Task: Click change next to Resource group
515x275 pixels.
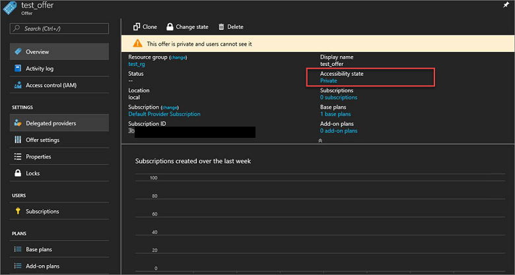Action: [x=178, y=57]
